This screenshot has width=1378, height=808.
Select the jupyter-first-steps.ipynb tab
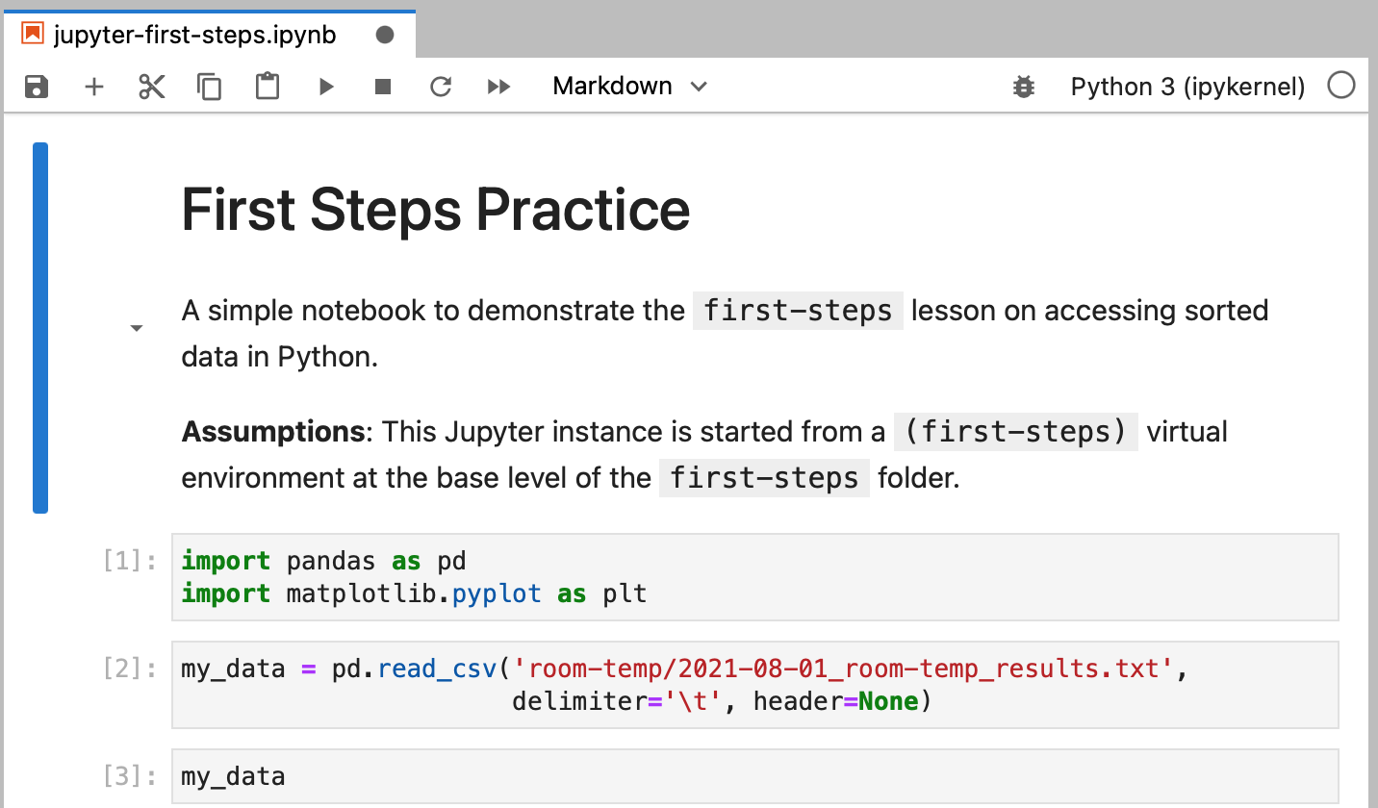click(x=209, y=36)
